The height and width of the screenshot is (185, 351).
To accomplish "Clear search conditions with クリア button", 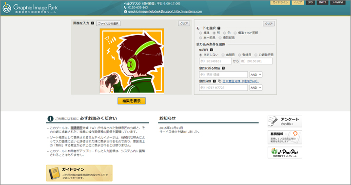I will pos(269,24).
